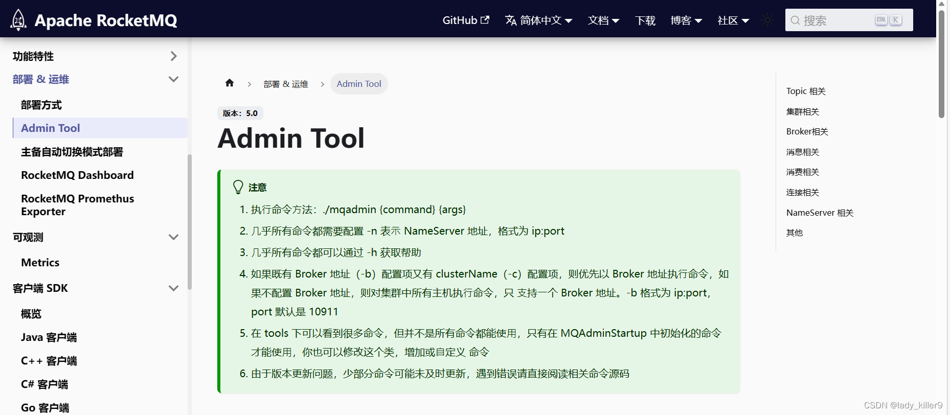Collapse the 部署 & 运维 sidebar chevron
The image size is (950, 415).
(x=174, y=79)
